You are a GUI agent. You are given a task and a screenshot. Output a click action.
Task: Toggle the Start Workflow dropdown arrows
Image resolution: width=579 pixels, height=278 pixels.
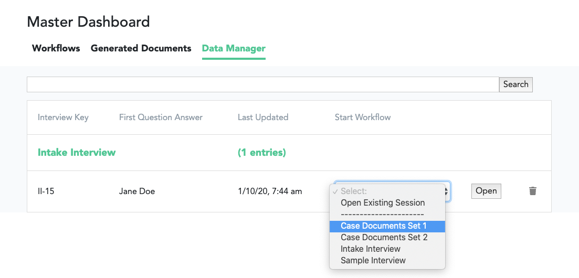tap(447, 191)
